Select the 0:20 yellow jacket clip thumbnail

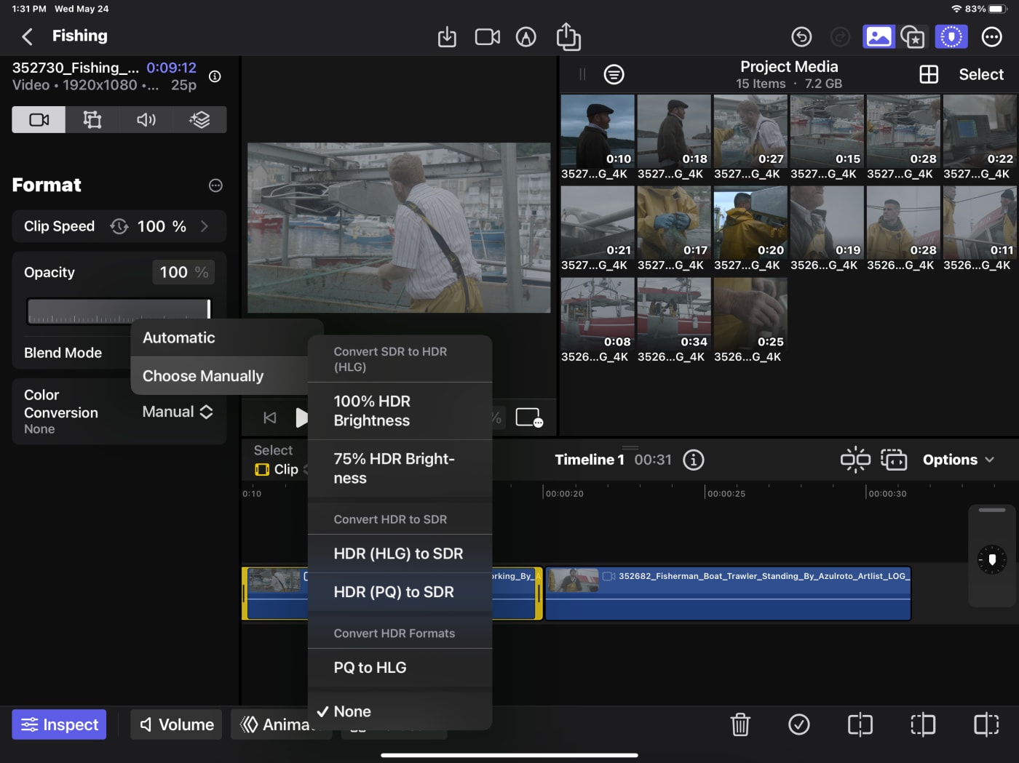pos(750,223)
